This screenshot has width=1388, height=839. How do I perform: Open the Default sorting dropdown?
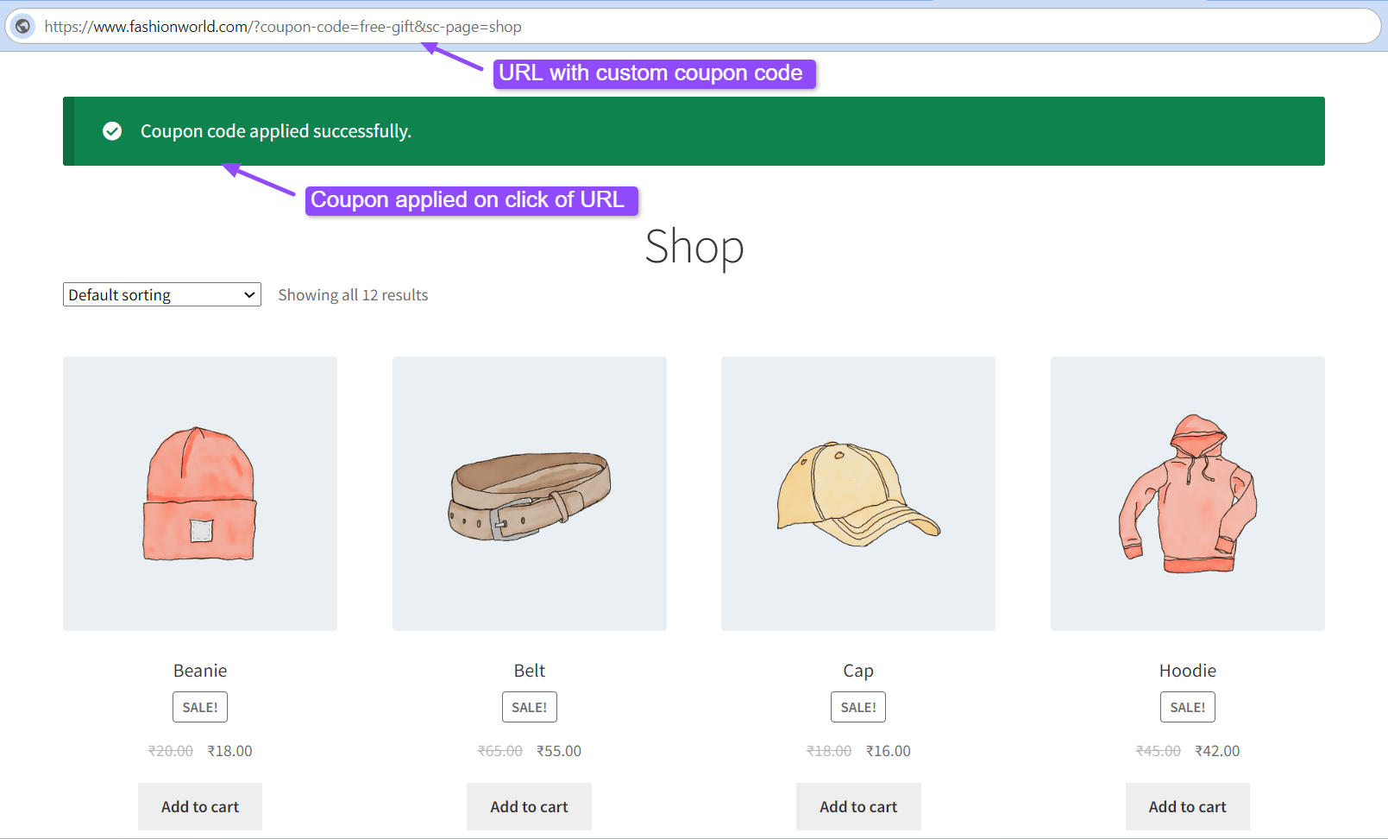160,294
